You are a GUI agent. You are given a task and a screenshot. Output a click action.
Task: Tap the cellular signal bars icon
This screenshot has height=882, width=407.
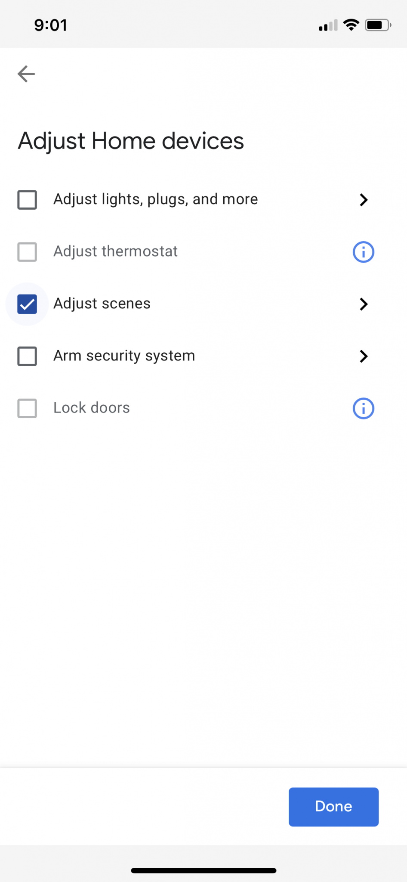(x=328, y=26)
